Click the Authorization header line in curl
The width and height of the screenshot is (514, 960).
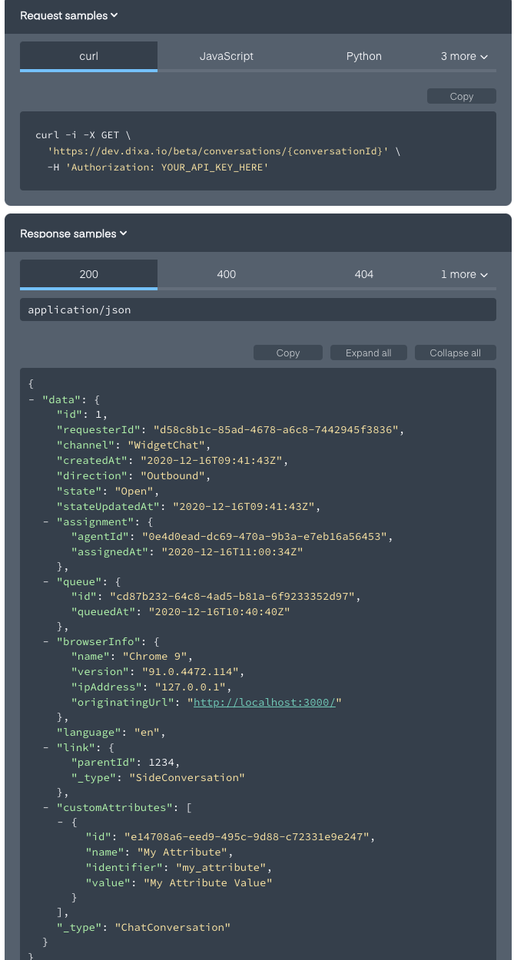158,166
